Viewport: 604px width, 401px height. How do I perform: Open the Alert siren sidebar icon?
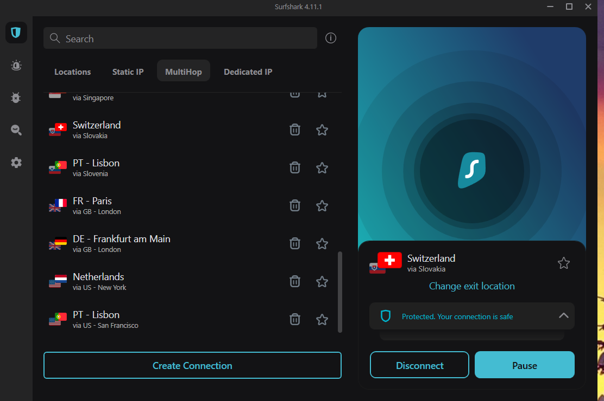coord(16,66)
